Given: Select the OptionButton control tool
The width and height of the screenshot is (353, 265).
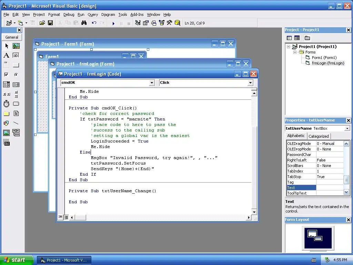Looking at the screenshot, I should [16, 75].
